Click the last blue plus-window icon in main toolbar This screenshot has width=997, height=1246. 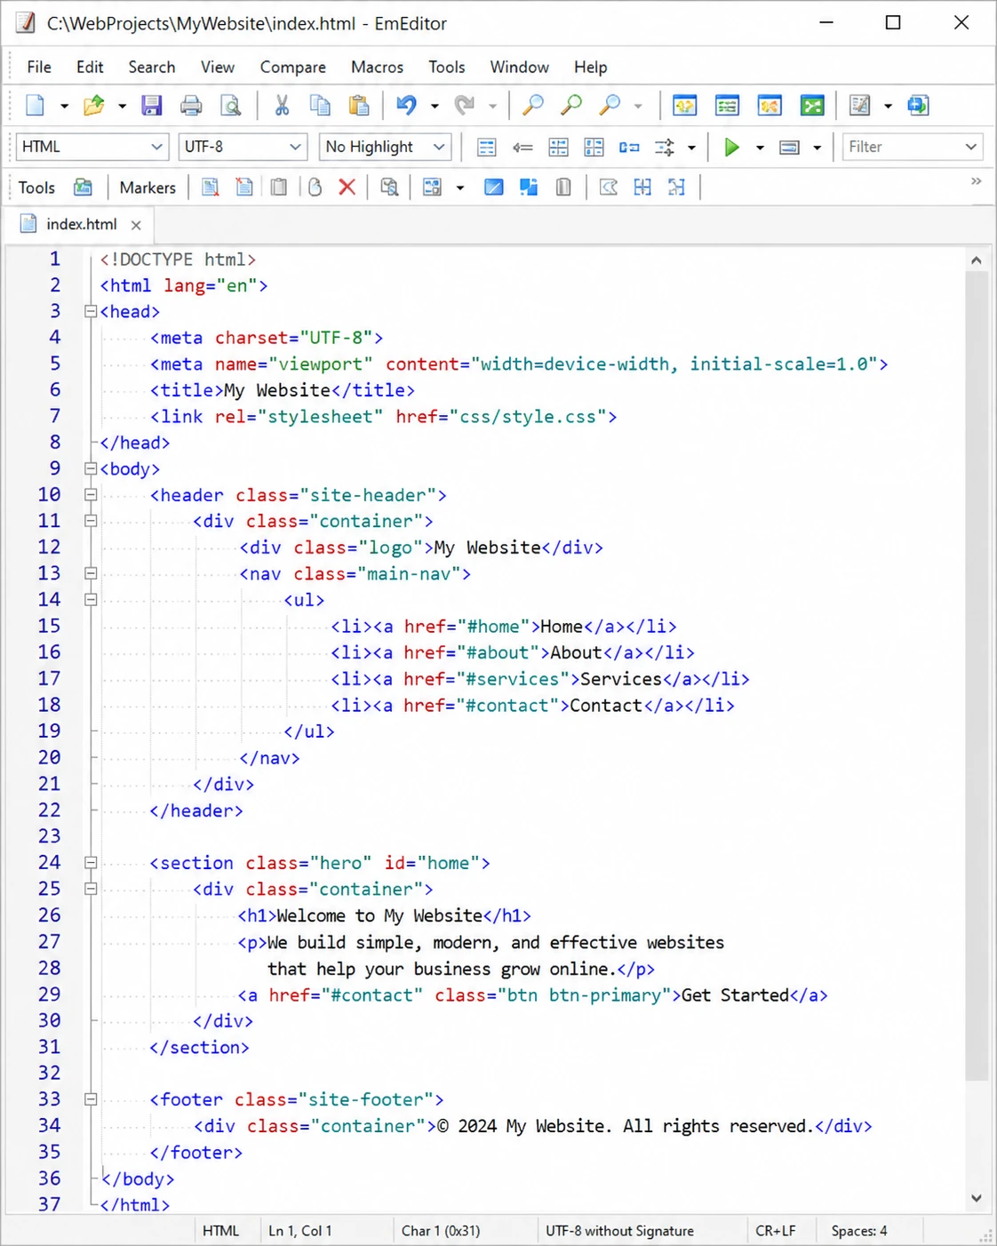tap(918, 106)
